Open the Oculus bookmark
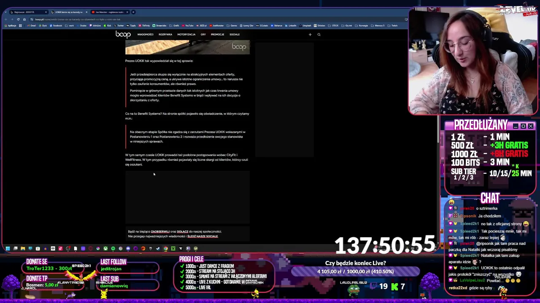This screenshot has height=303, width=540. click(x=81, y=26)
